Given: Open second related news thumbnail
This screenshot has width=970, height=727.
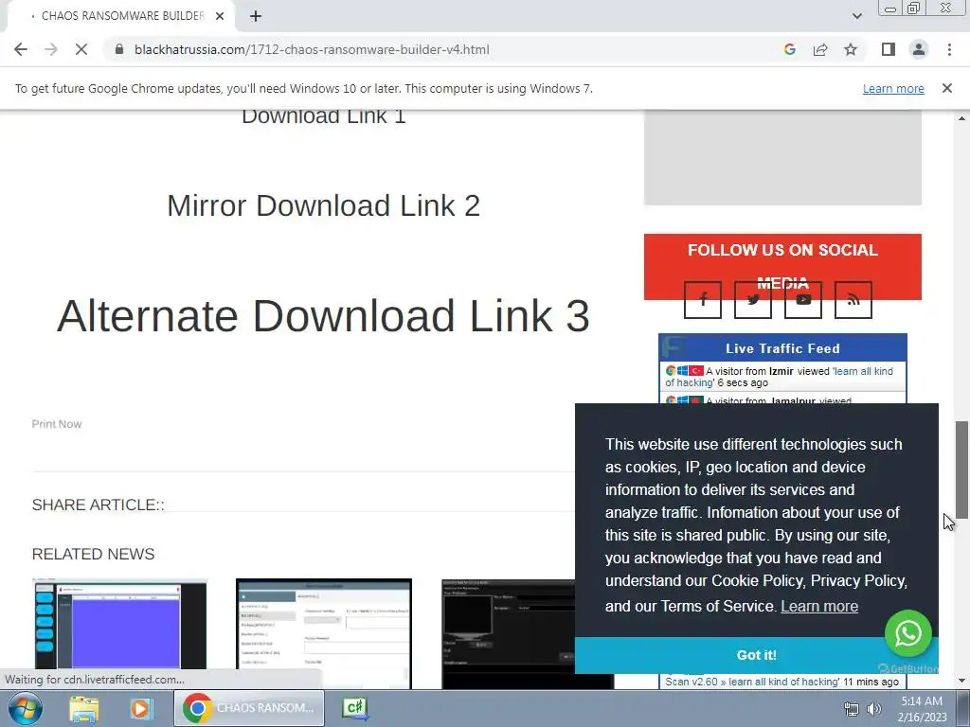Looking at the screenshot, I should point(324,633).
